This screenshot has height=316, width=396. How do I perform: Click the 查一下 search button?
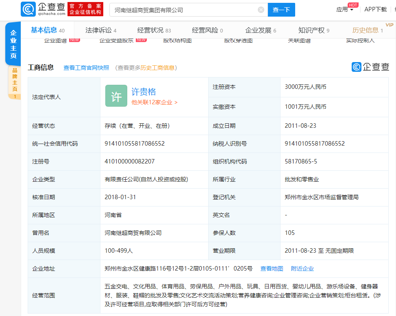point(281,10)
